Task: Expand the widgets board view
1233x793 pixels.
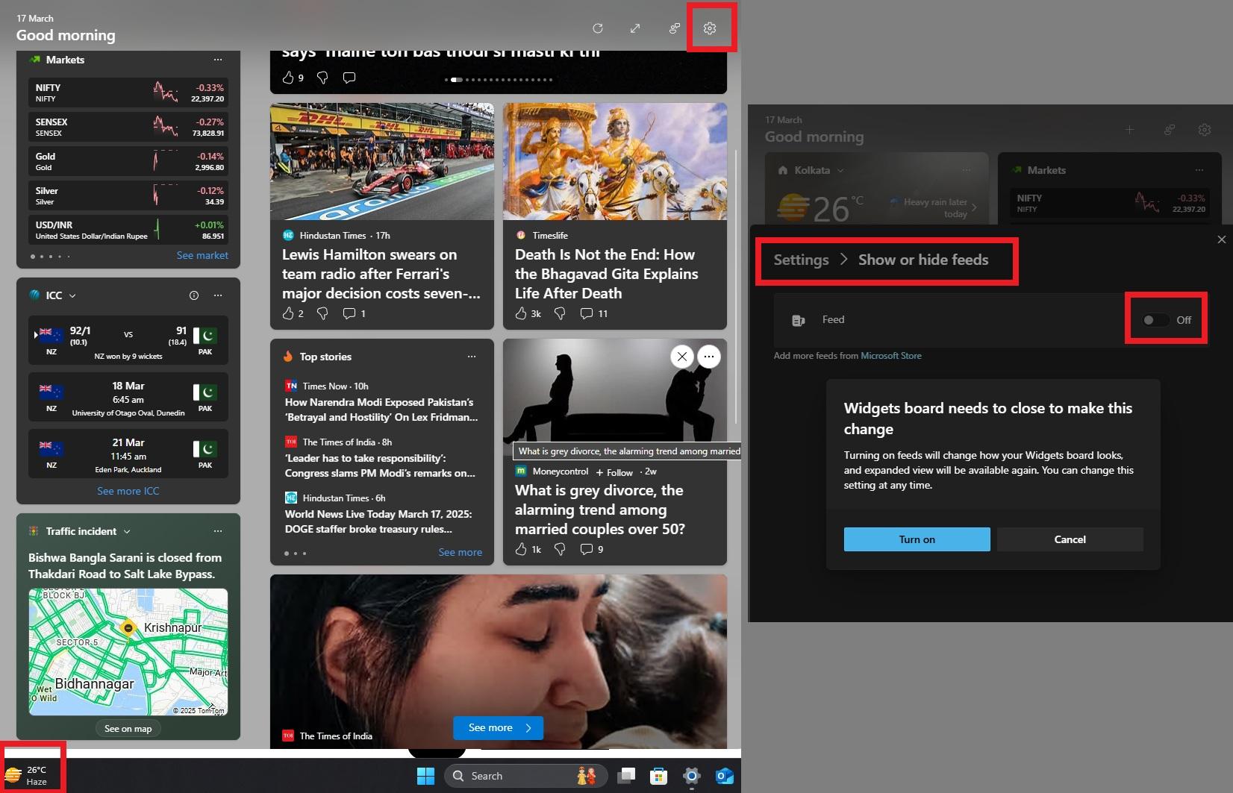Action: (x=635, y=28)
